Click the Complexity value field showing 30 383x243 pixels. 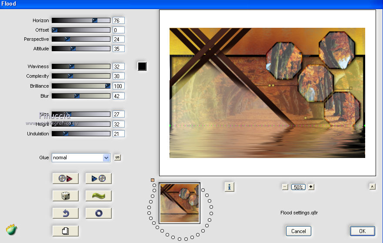(x=119, y=76)
